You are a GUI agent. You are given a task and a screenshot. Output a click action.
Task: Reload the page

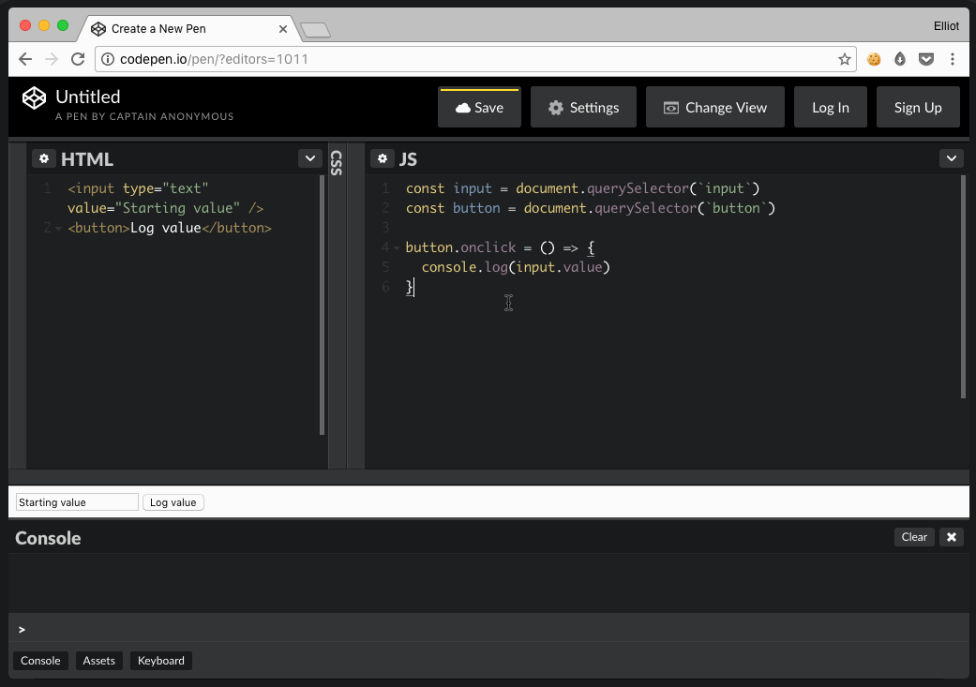coord(78,59)
